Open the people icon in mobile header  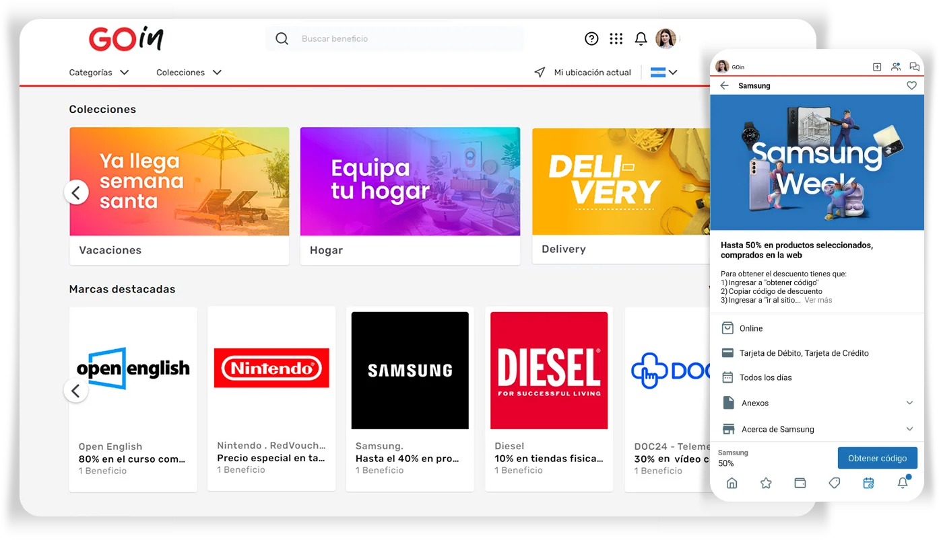(x=895, y=67)
